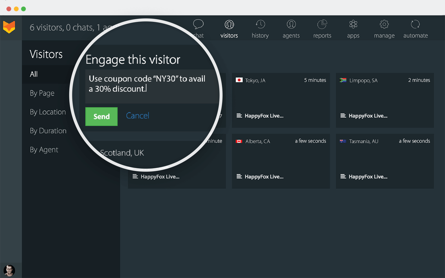Open the manage gear icon
445x278 pixels.
[384, 25]
